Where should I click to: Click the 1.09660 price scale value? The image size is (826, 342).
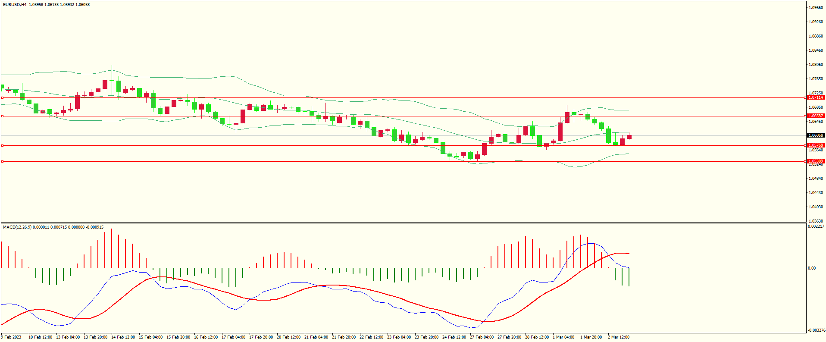(816, 8)
